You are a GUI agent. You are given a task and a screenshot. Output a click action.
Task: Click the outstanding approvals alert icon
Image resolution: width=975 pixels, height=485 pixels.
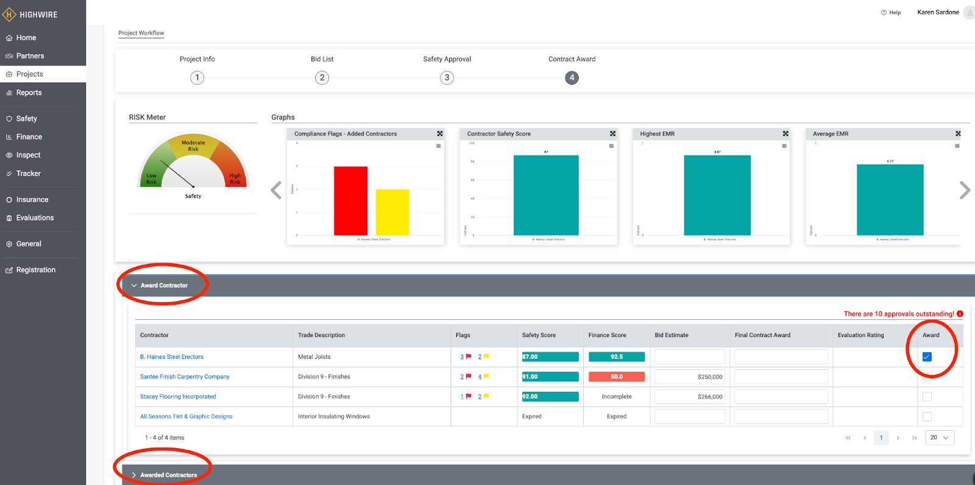(960, 314)
